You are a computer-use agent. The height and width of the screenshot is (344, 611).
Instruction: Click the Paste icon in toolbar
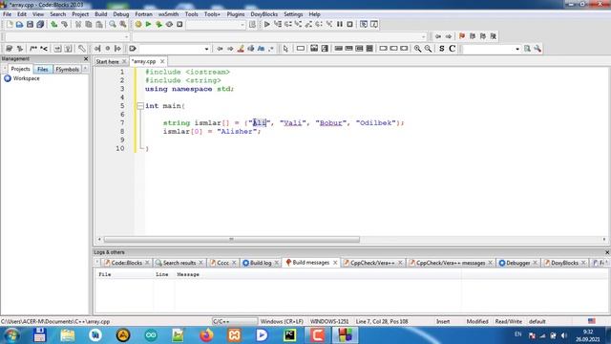(99, 24)
